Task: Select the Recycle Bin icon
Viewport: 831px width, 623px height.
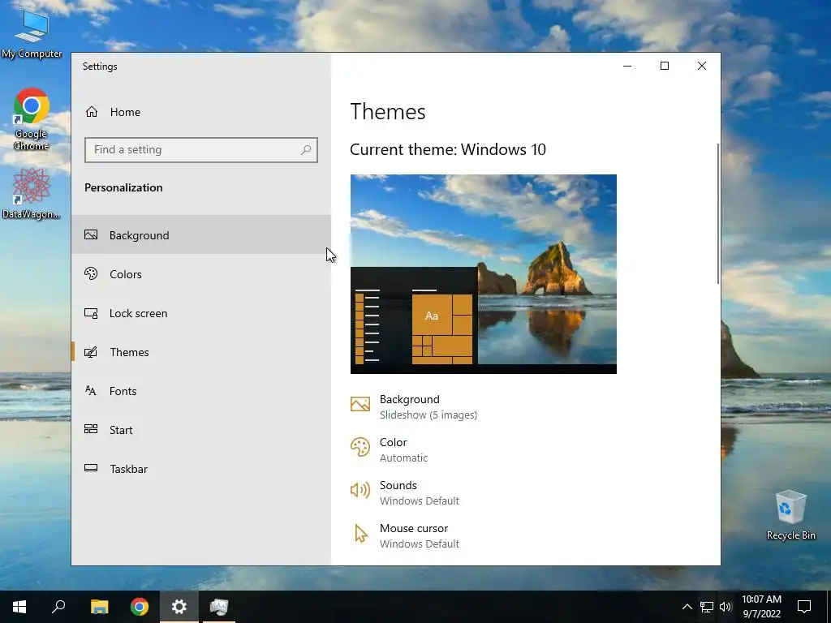Action: tap(790, 515)
